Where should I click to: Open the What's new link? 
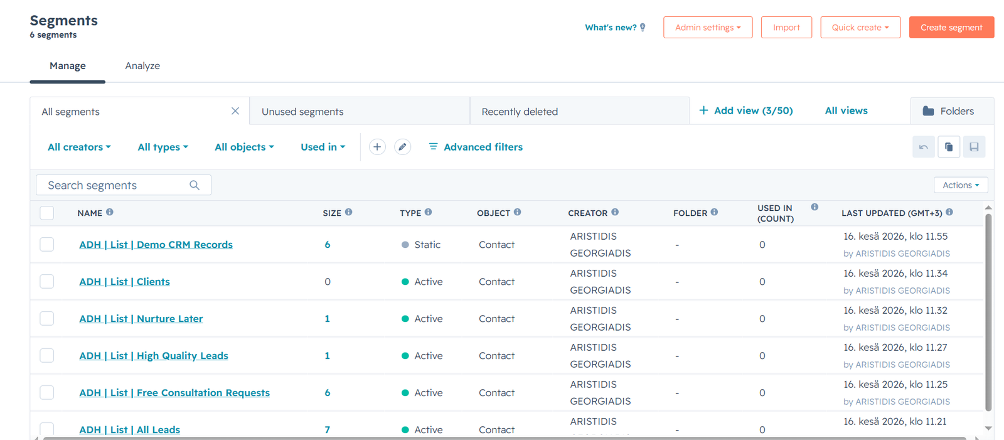click(611, 28)
